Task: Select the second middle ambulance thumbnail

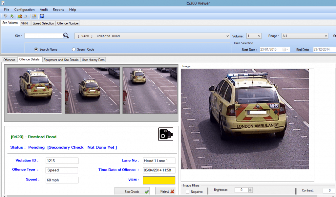Action: click(x=92, y=91)
